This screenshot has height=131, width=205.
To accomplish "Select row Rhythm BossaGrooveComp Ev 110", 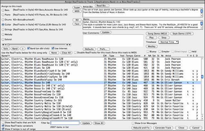I will point(101,98).
